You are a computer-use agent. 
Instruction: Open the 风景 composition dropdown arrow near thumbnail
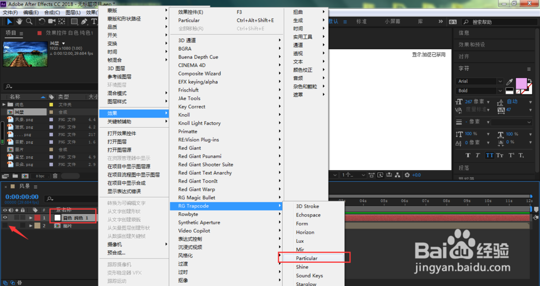coord(63,44)
